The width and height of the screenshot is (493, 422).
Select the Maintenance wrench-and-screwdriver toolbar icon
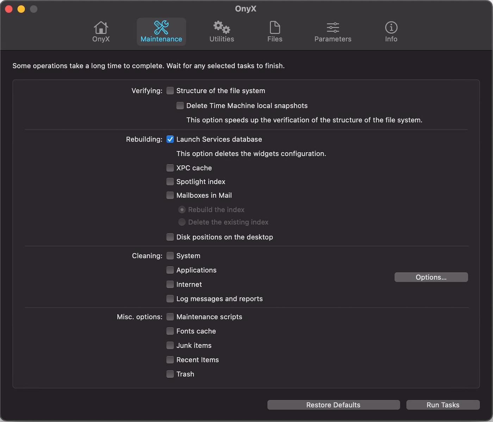pos(161,27)
